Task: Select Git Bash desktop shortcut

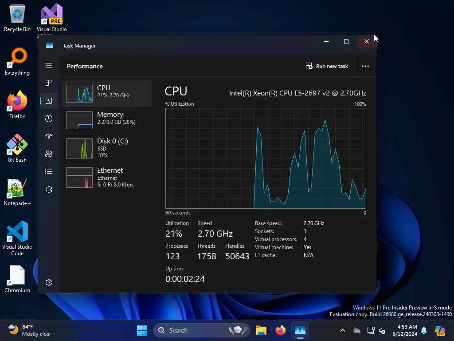Action: [x=17, y=148]
